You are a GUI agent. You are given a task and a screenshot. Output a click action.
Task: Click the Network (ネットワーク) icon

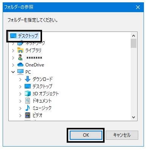click(20, 43)
